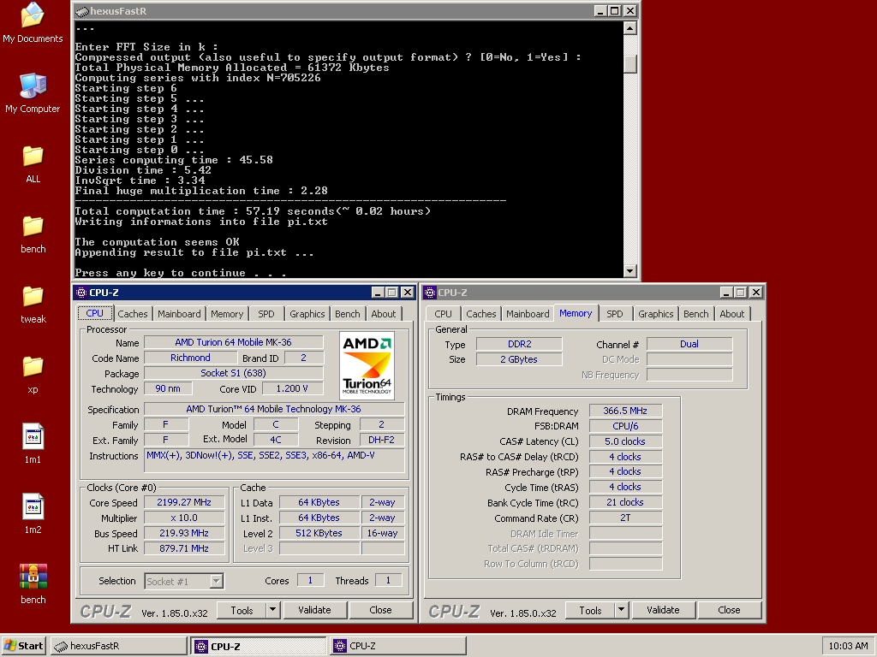This screenshot has height=657, width=877.
Task: Switch to hexusFastR in the taskbar
Action: click(x=118, y=646)
